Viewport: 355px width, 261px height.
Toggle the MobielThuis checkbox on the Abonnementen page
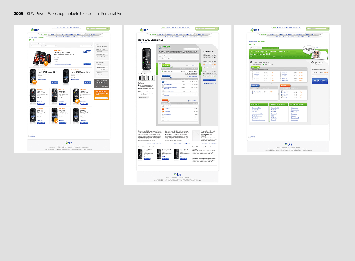[x=282, y=95]
